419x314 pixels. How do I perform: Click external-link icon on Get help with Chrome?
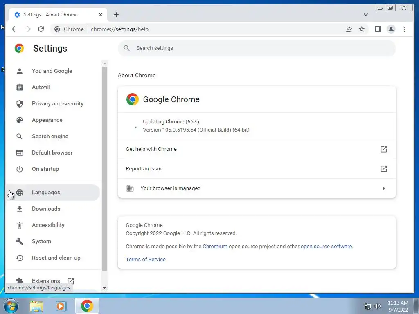click(x=384, y=149)
